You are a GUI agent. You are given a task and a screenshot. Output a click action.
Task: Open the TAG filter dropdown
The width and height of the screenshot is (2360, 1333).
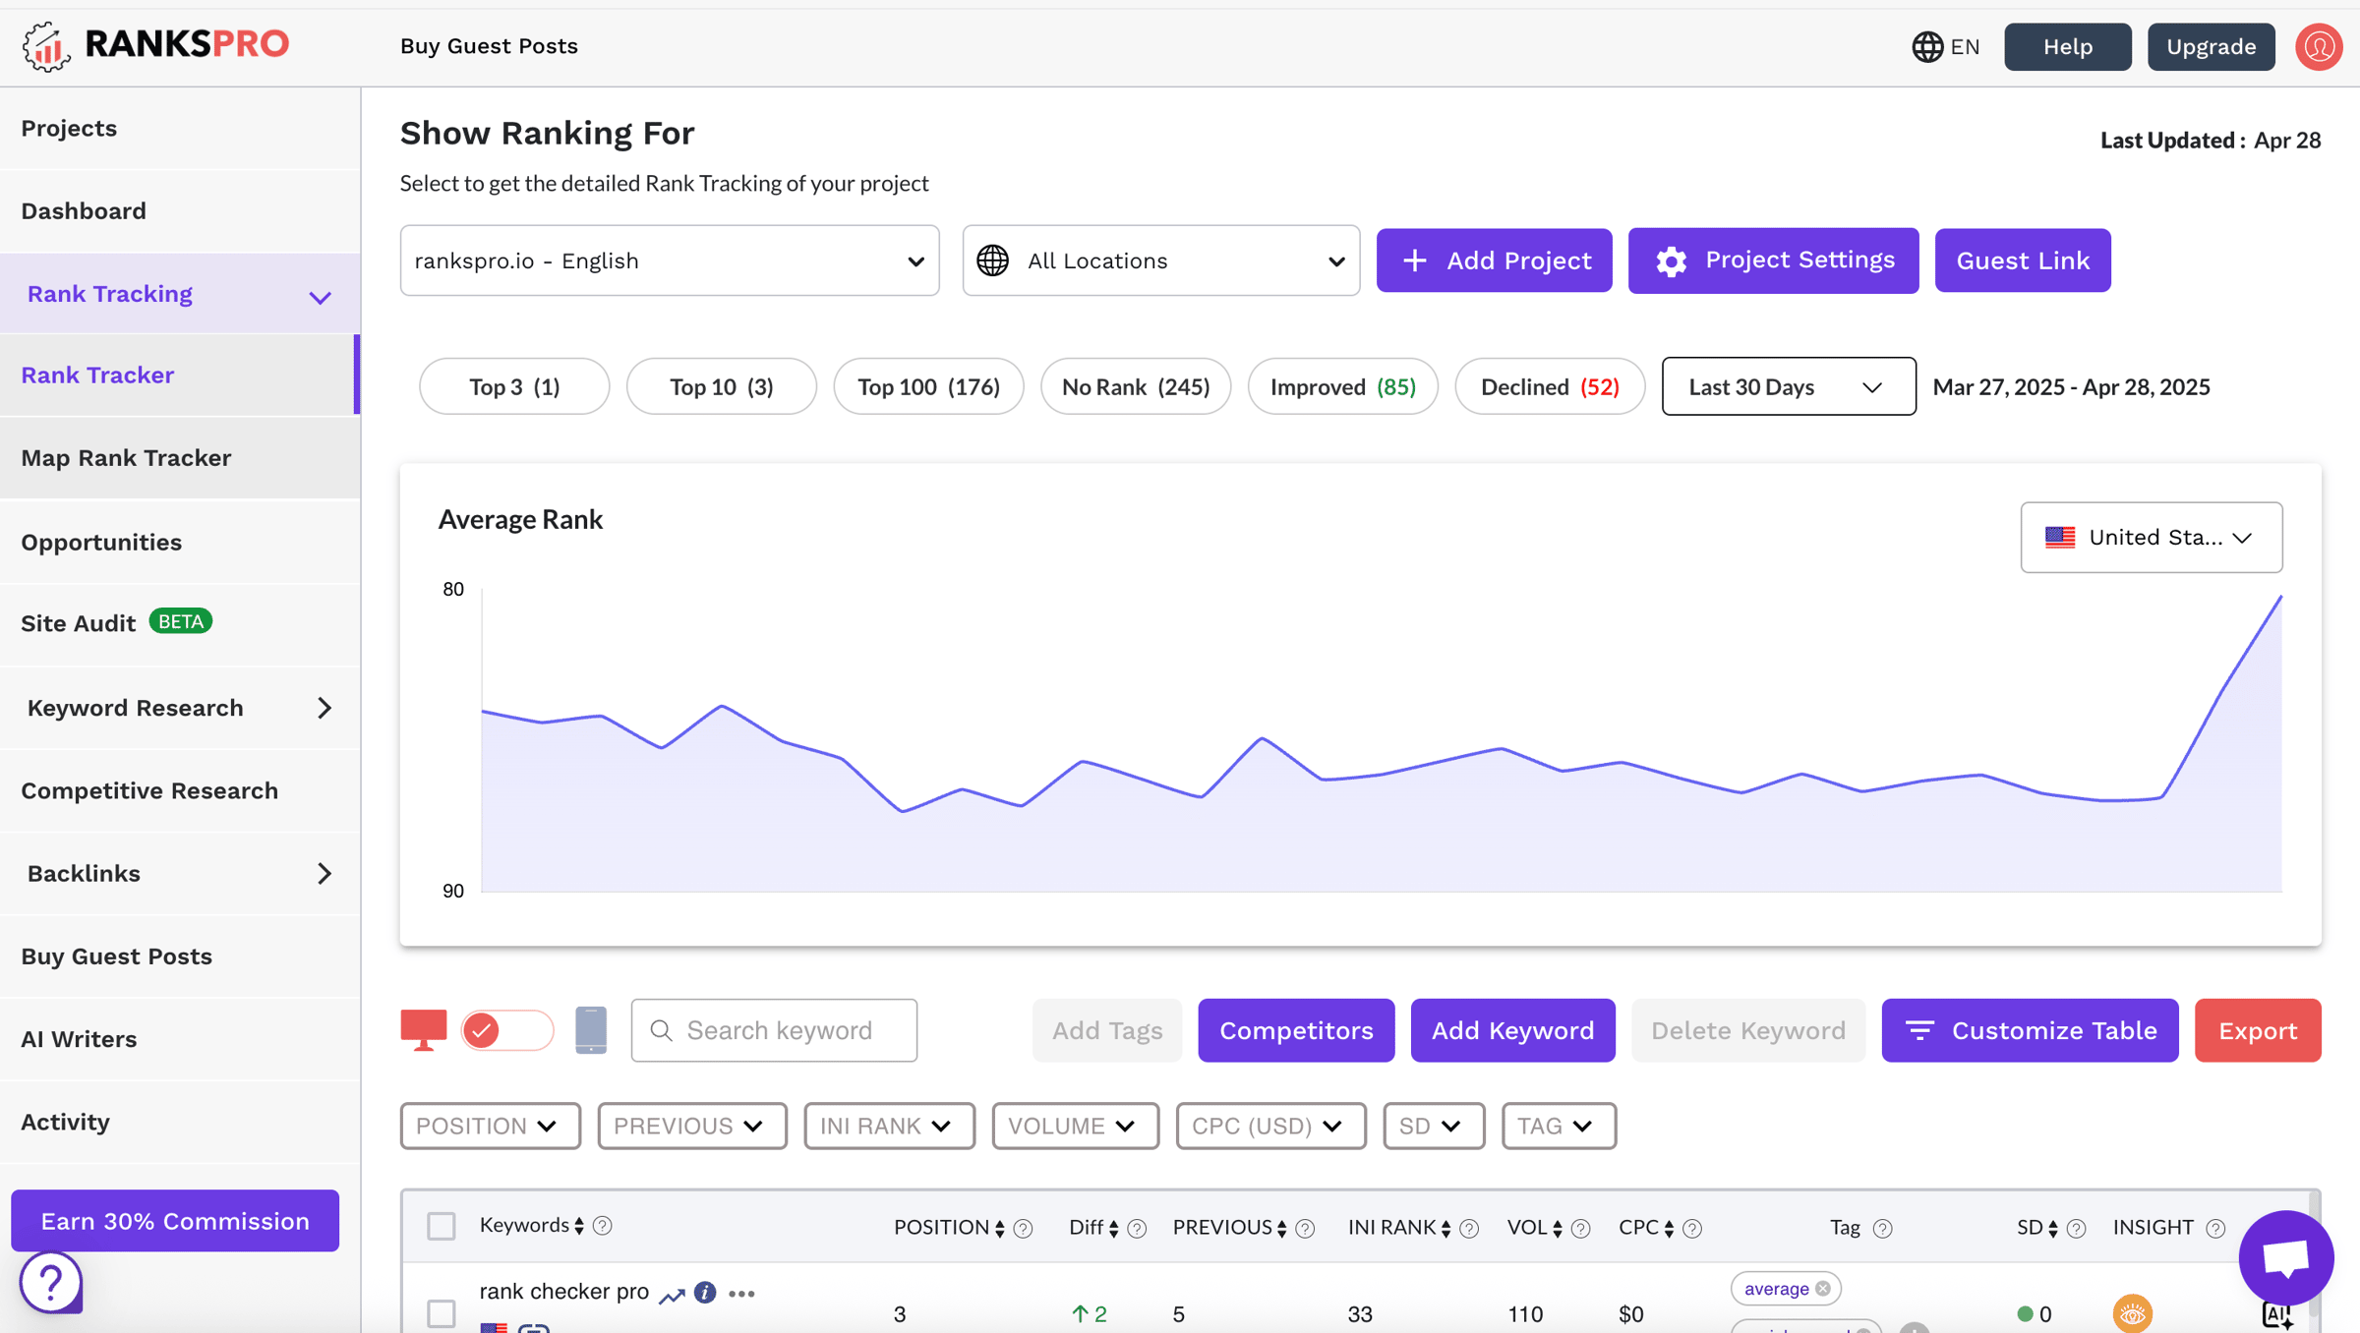coord(1559,1126)
